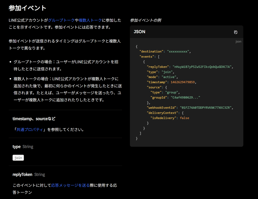Viewport: 258px width, 199px height.
Task: Select the timestamp number 1462629479859
Action: tap(183, 82)
